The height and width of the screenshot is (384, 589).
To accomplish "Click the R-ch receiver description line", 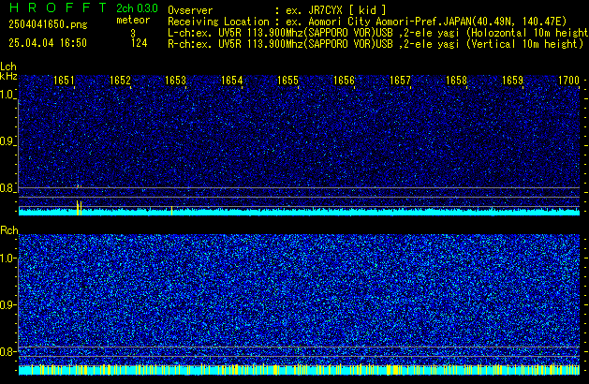I will click(x=375, y=44).
